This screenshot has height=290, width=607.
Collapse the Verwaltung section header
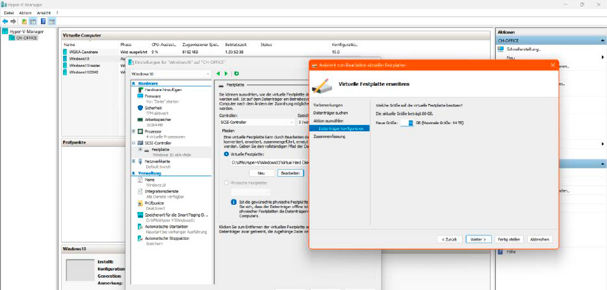(x=134, y=174)
